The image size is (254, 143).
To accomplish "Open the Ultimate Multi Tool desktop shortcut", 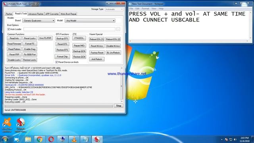I will pyautogui.click(x=21, y=125).
